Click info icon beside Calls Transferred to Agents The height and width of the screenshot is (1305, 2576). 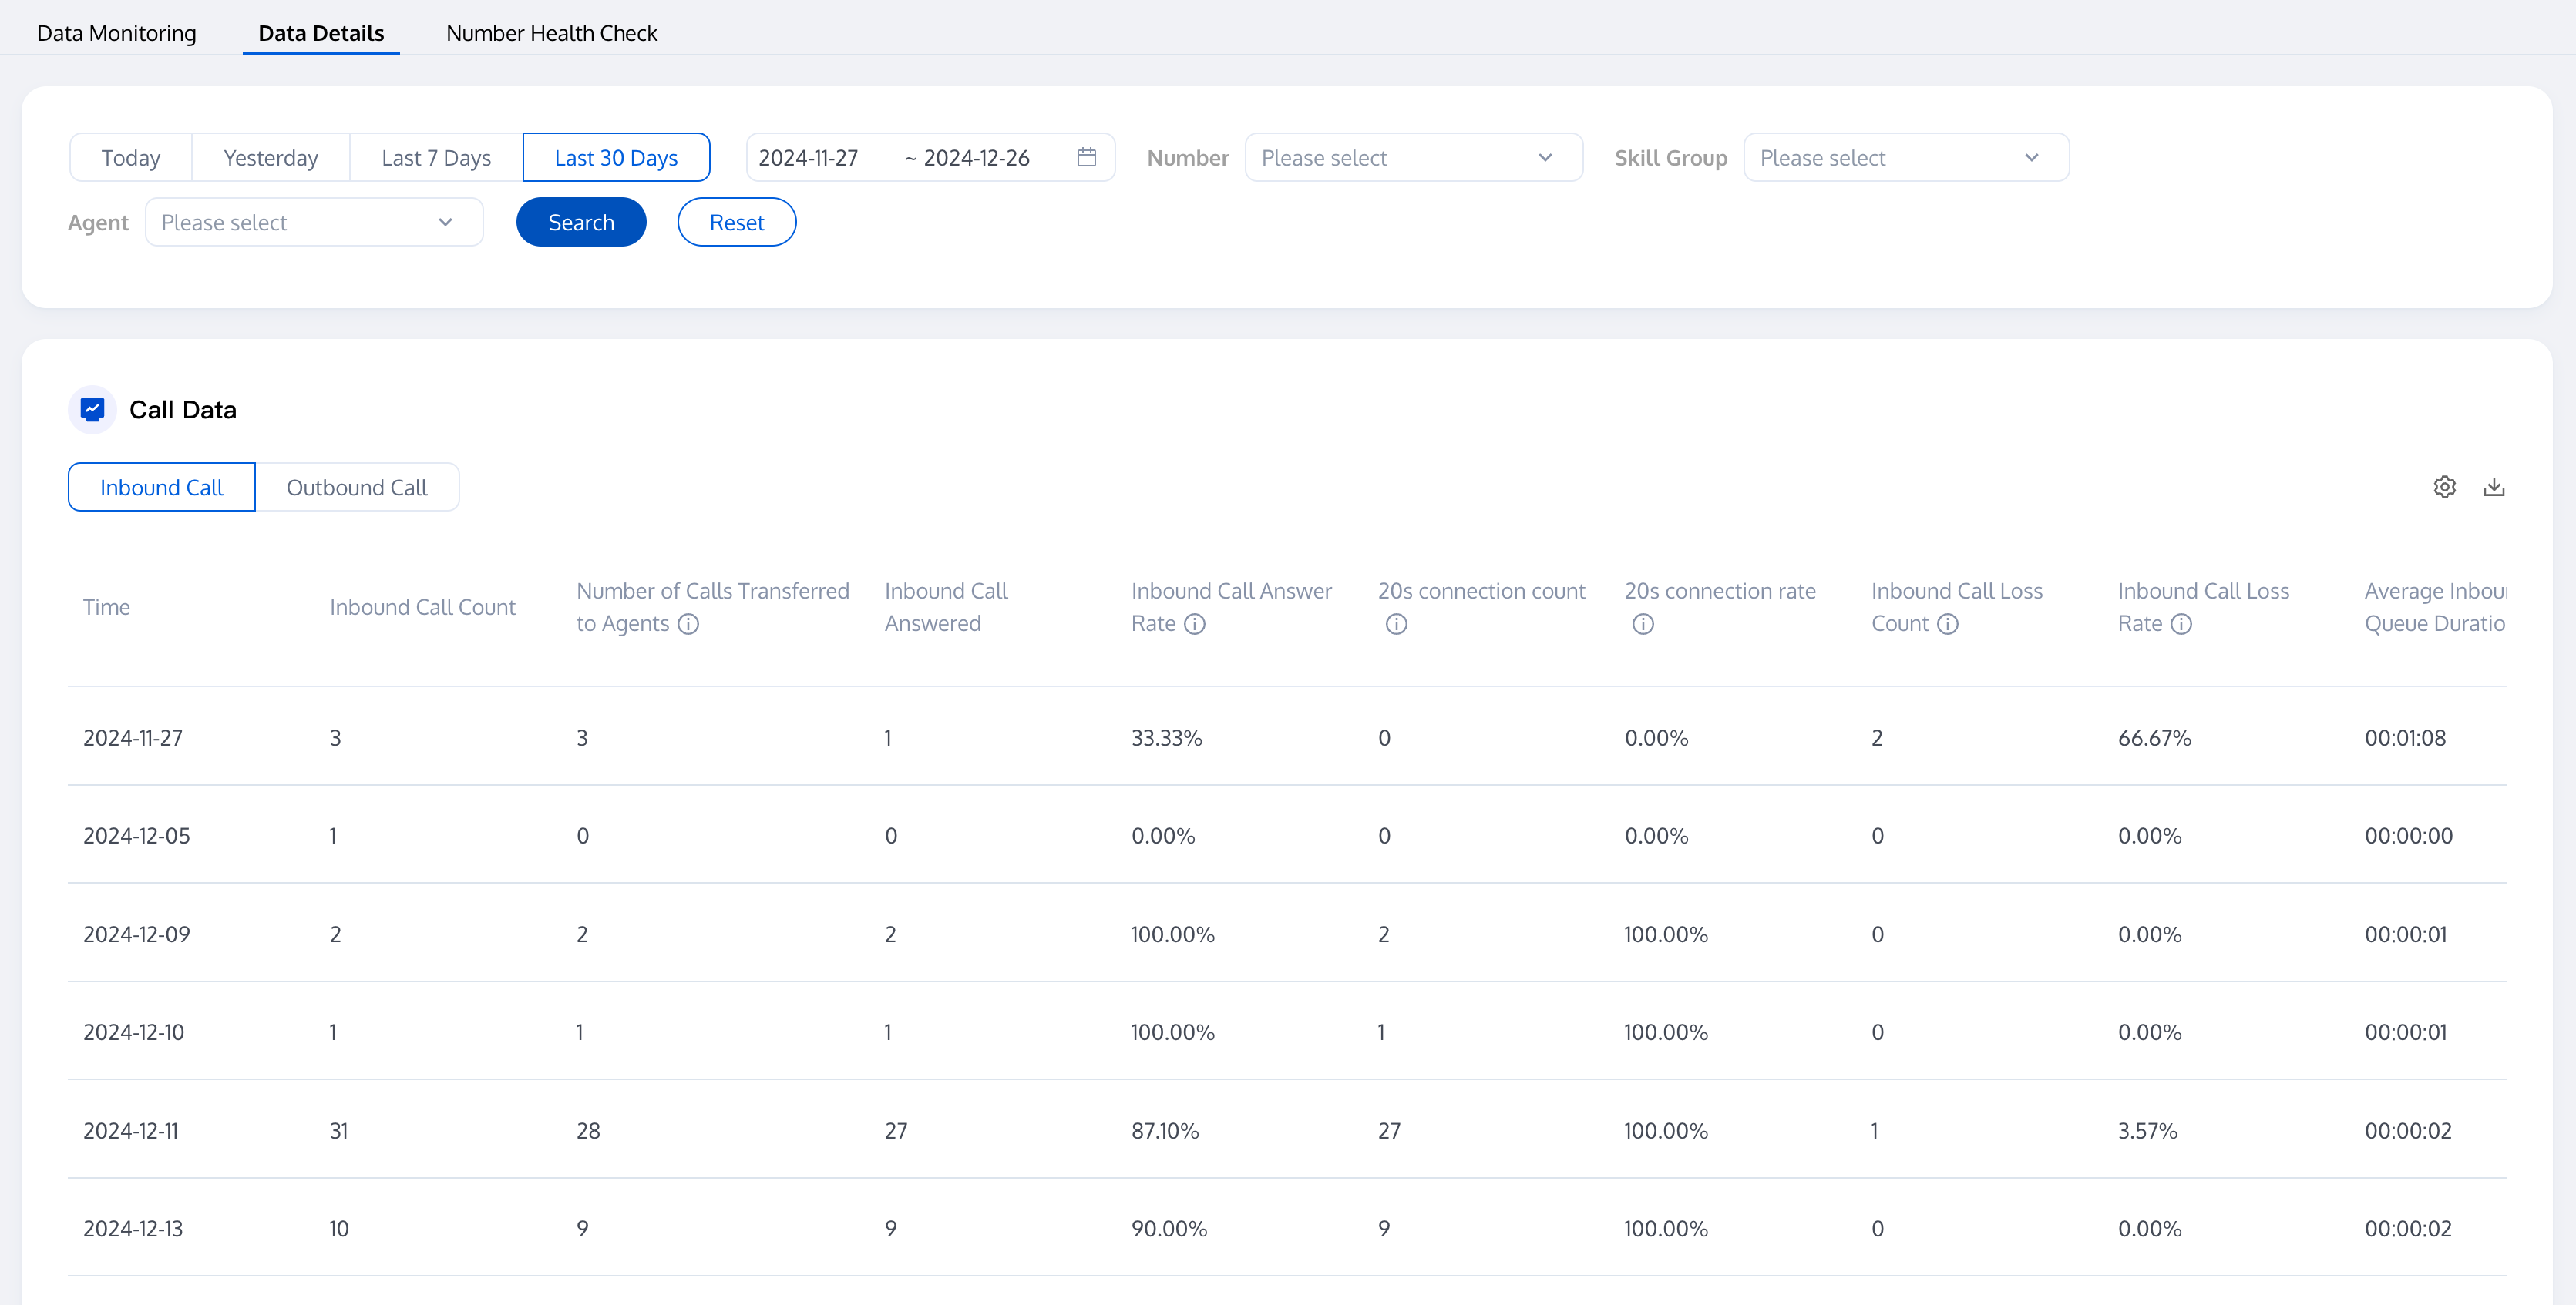click(x=688, y=623)
